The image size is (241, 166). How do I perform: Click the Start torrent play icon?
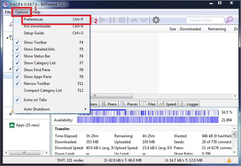click(x=102, y=20)
